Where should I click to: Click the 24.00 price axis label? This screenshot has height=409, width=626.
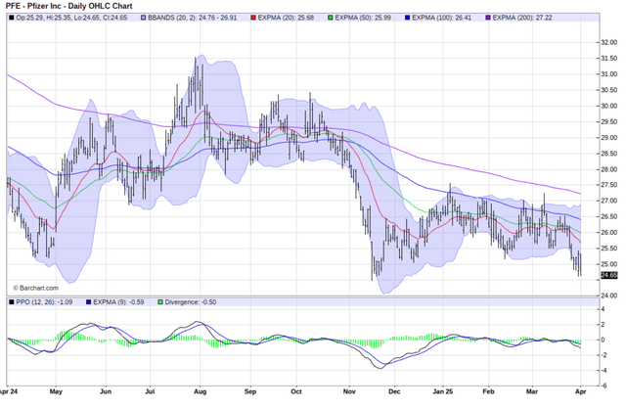click(x=609, y=295)
